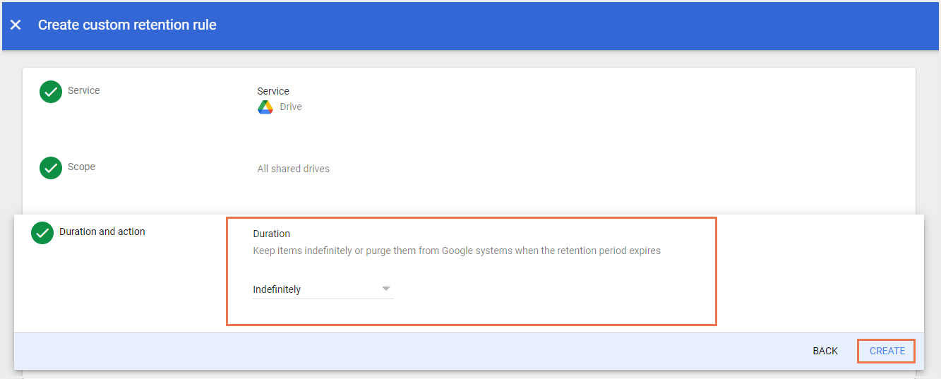The width and height of the screenshot is (941, 379).
Task: Click the green checkmark beside Scope step
Action: coord(51,167)
